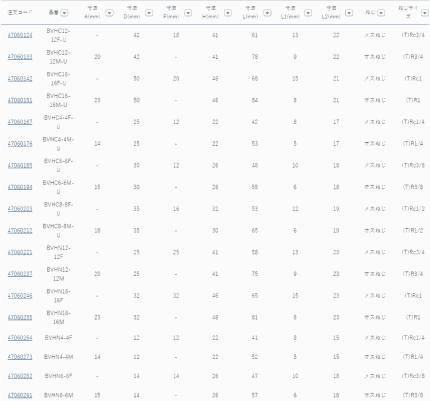Screen dimensions: 430x401
Task: Open the 47060291 product link
Action: [20, 395]
